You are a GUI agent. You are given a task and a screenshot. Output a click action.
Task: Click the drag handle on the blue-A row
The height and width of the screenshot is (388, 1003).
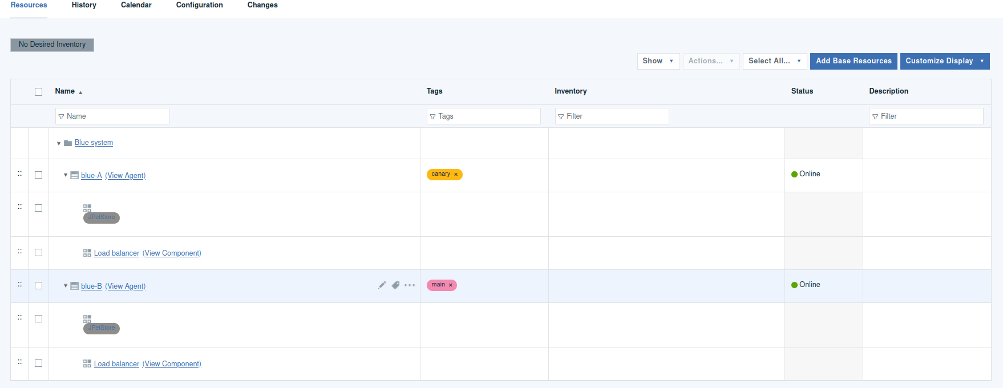tap(20, 173)
